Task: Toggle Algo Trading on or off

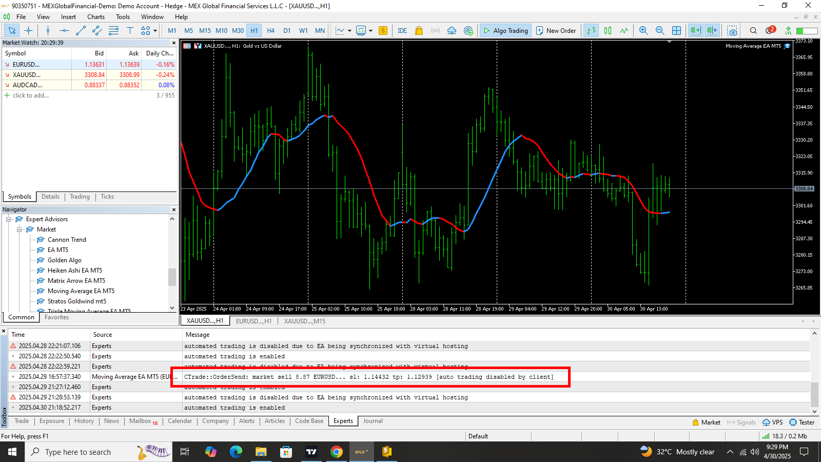Action: coord(505,31)
